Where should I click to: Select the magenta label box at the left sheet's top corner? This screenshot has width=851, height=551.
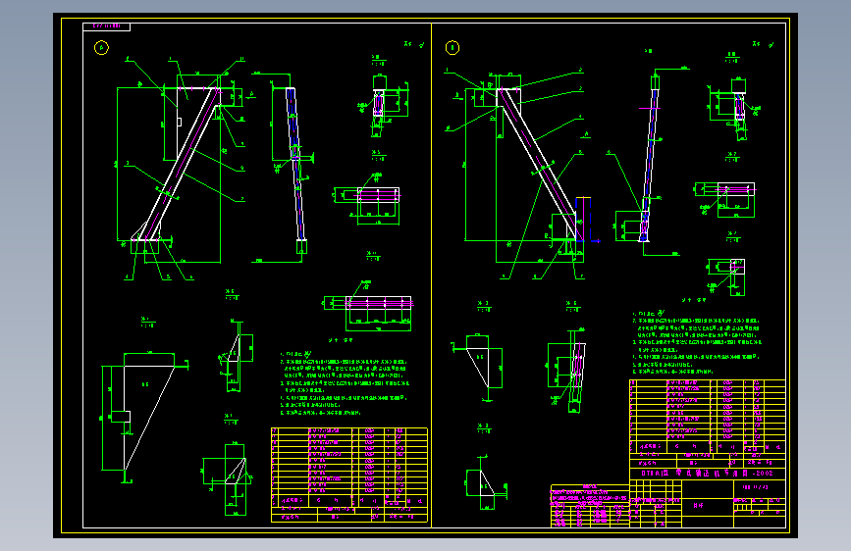pyautogui.click(x=106, y=26)
